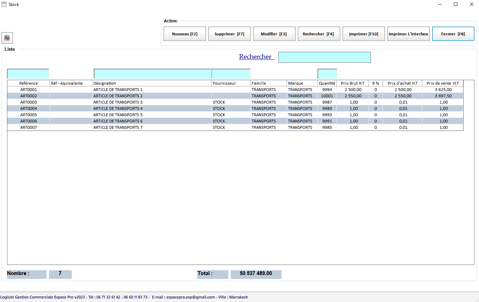Select row ART0003 in the list
This screenshot has width=479, height=302.
(x=235, y=102)
